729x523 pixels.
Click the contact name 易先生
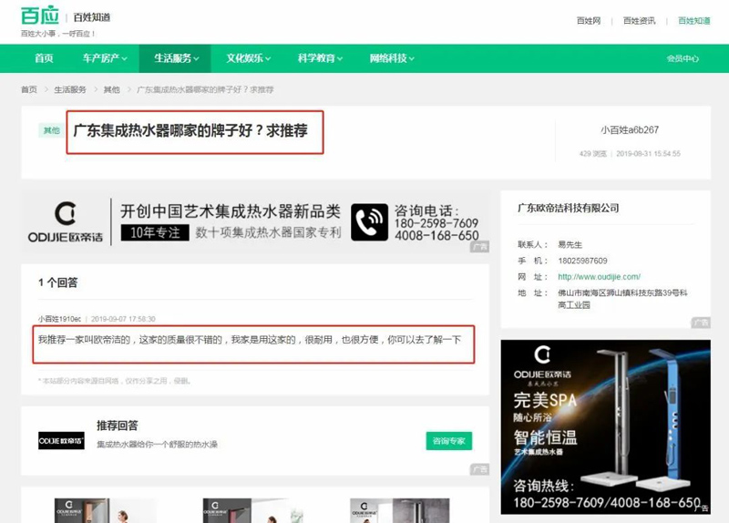(570, 244)
